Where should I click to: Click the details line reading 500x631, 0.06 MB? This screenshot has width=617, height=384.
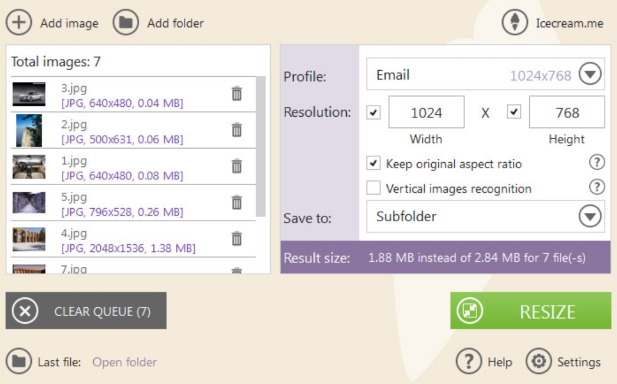click(122, 140)
